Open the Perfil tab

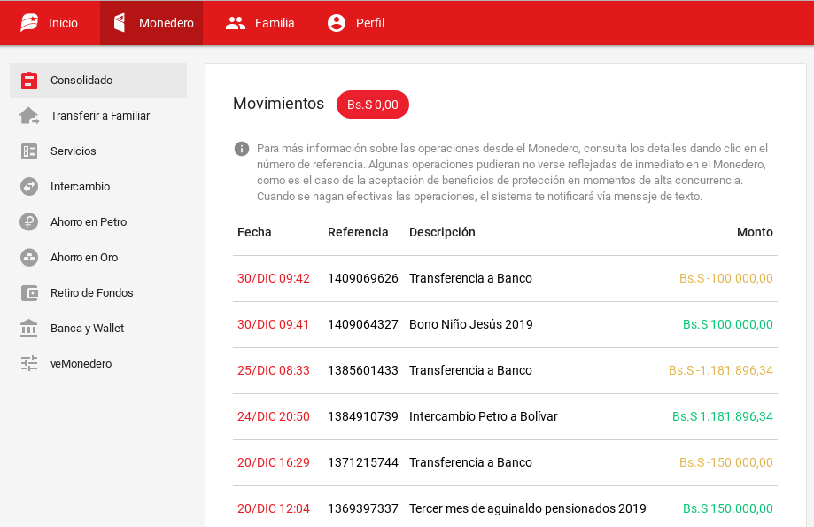(356, 23)
